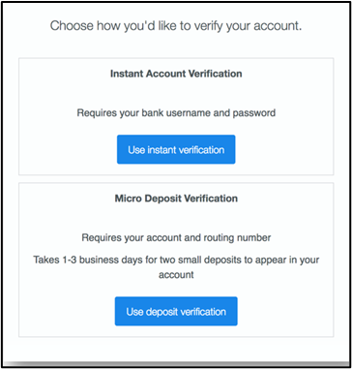Click the words 'routing number' in deposit description

pyautogui.click(x=238, y=238)
